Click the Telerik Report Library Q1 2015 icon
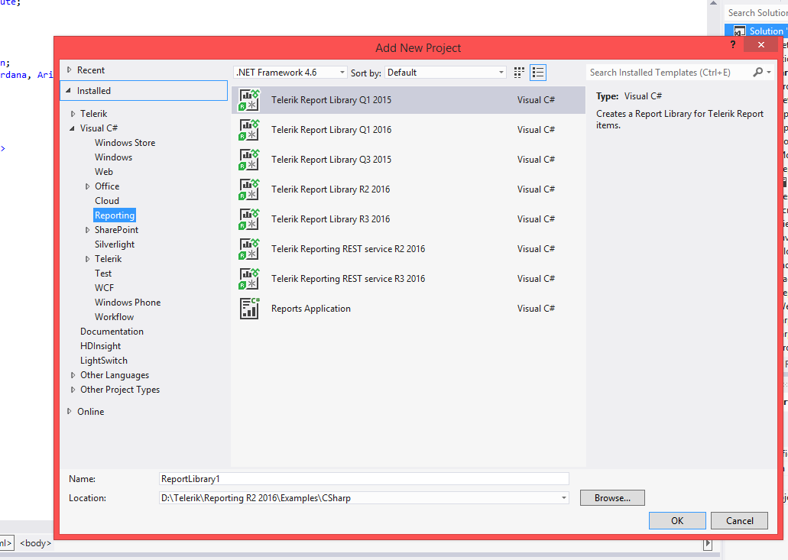Screen dimensions: 788x560 point(249,100)
